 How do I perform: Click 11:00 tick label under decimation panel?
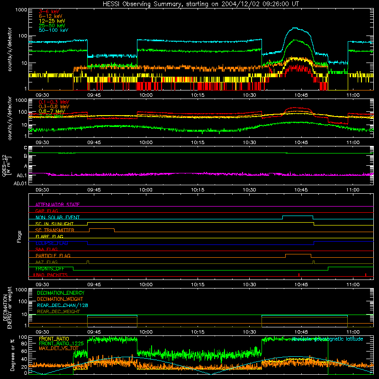(x=353, y=332)
